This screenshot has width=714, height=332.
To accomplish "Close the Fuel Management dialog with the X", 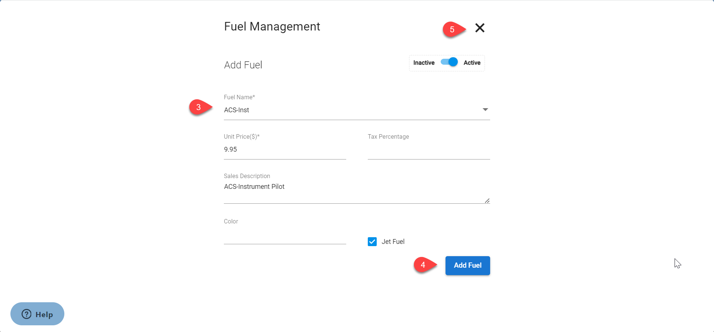I will point(480,28).
